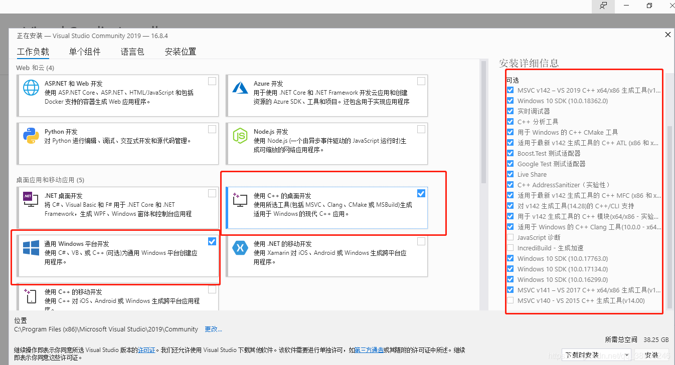Click the C++ mobile development phone icon
The height and width of the screenshot is (365, 675).
[x=30, y=296]
